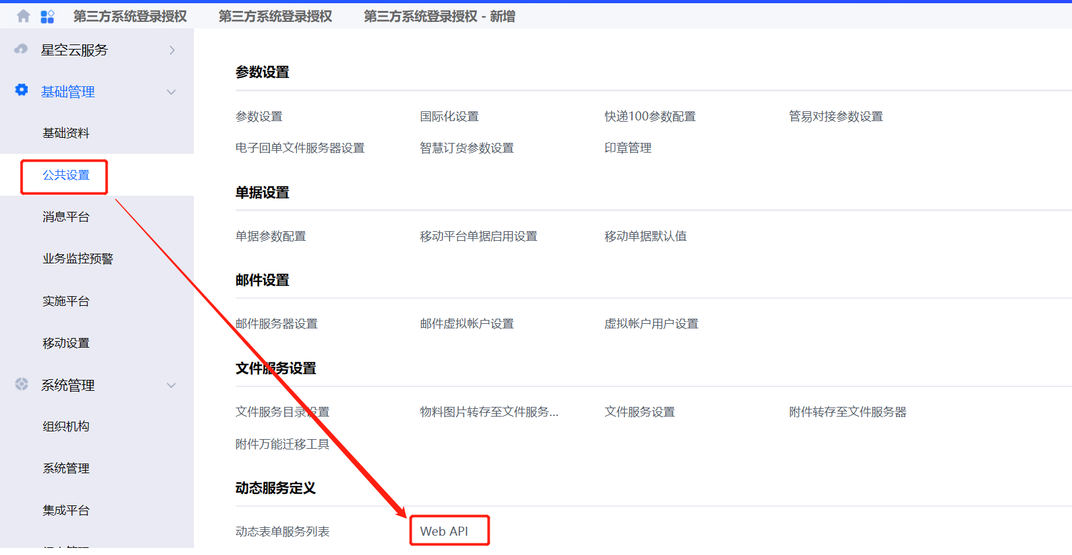
Task: Open 消息平台 submenu item
Action: click(66, 217)
